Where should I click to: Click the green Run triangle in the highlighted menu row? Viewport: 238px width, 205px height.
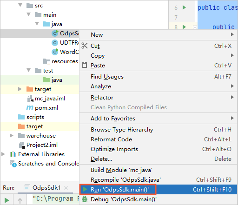(x=85, y=189)
